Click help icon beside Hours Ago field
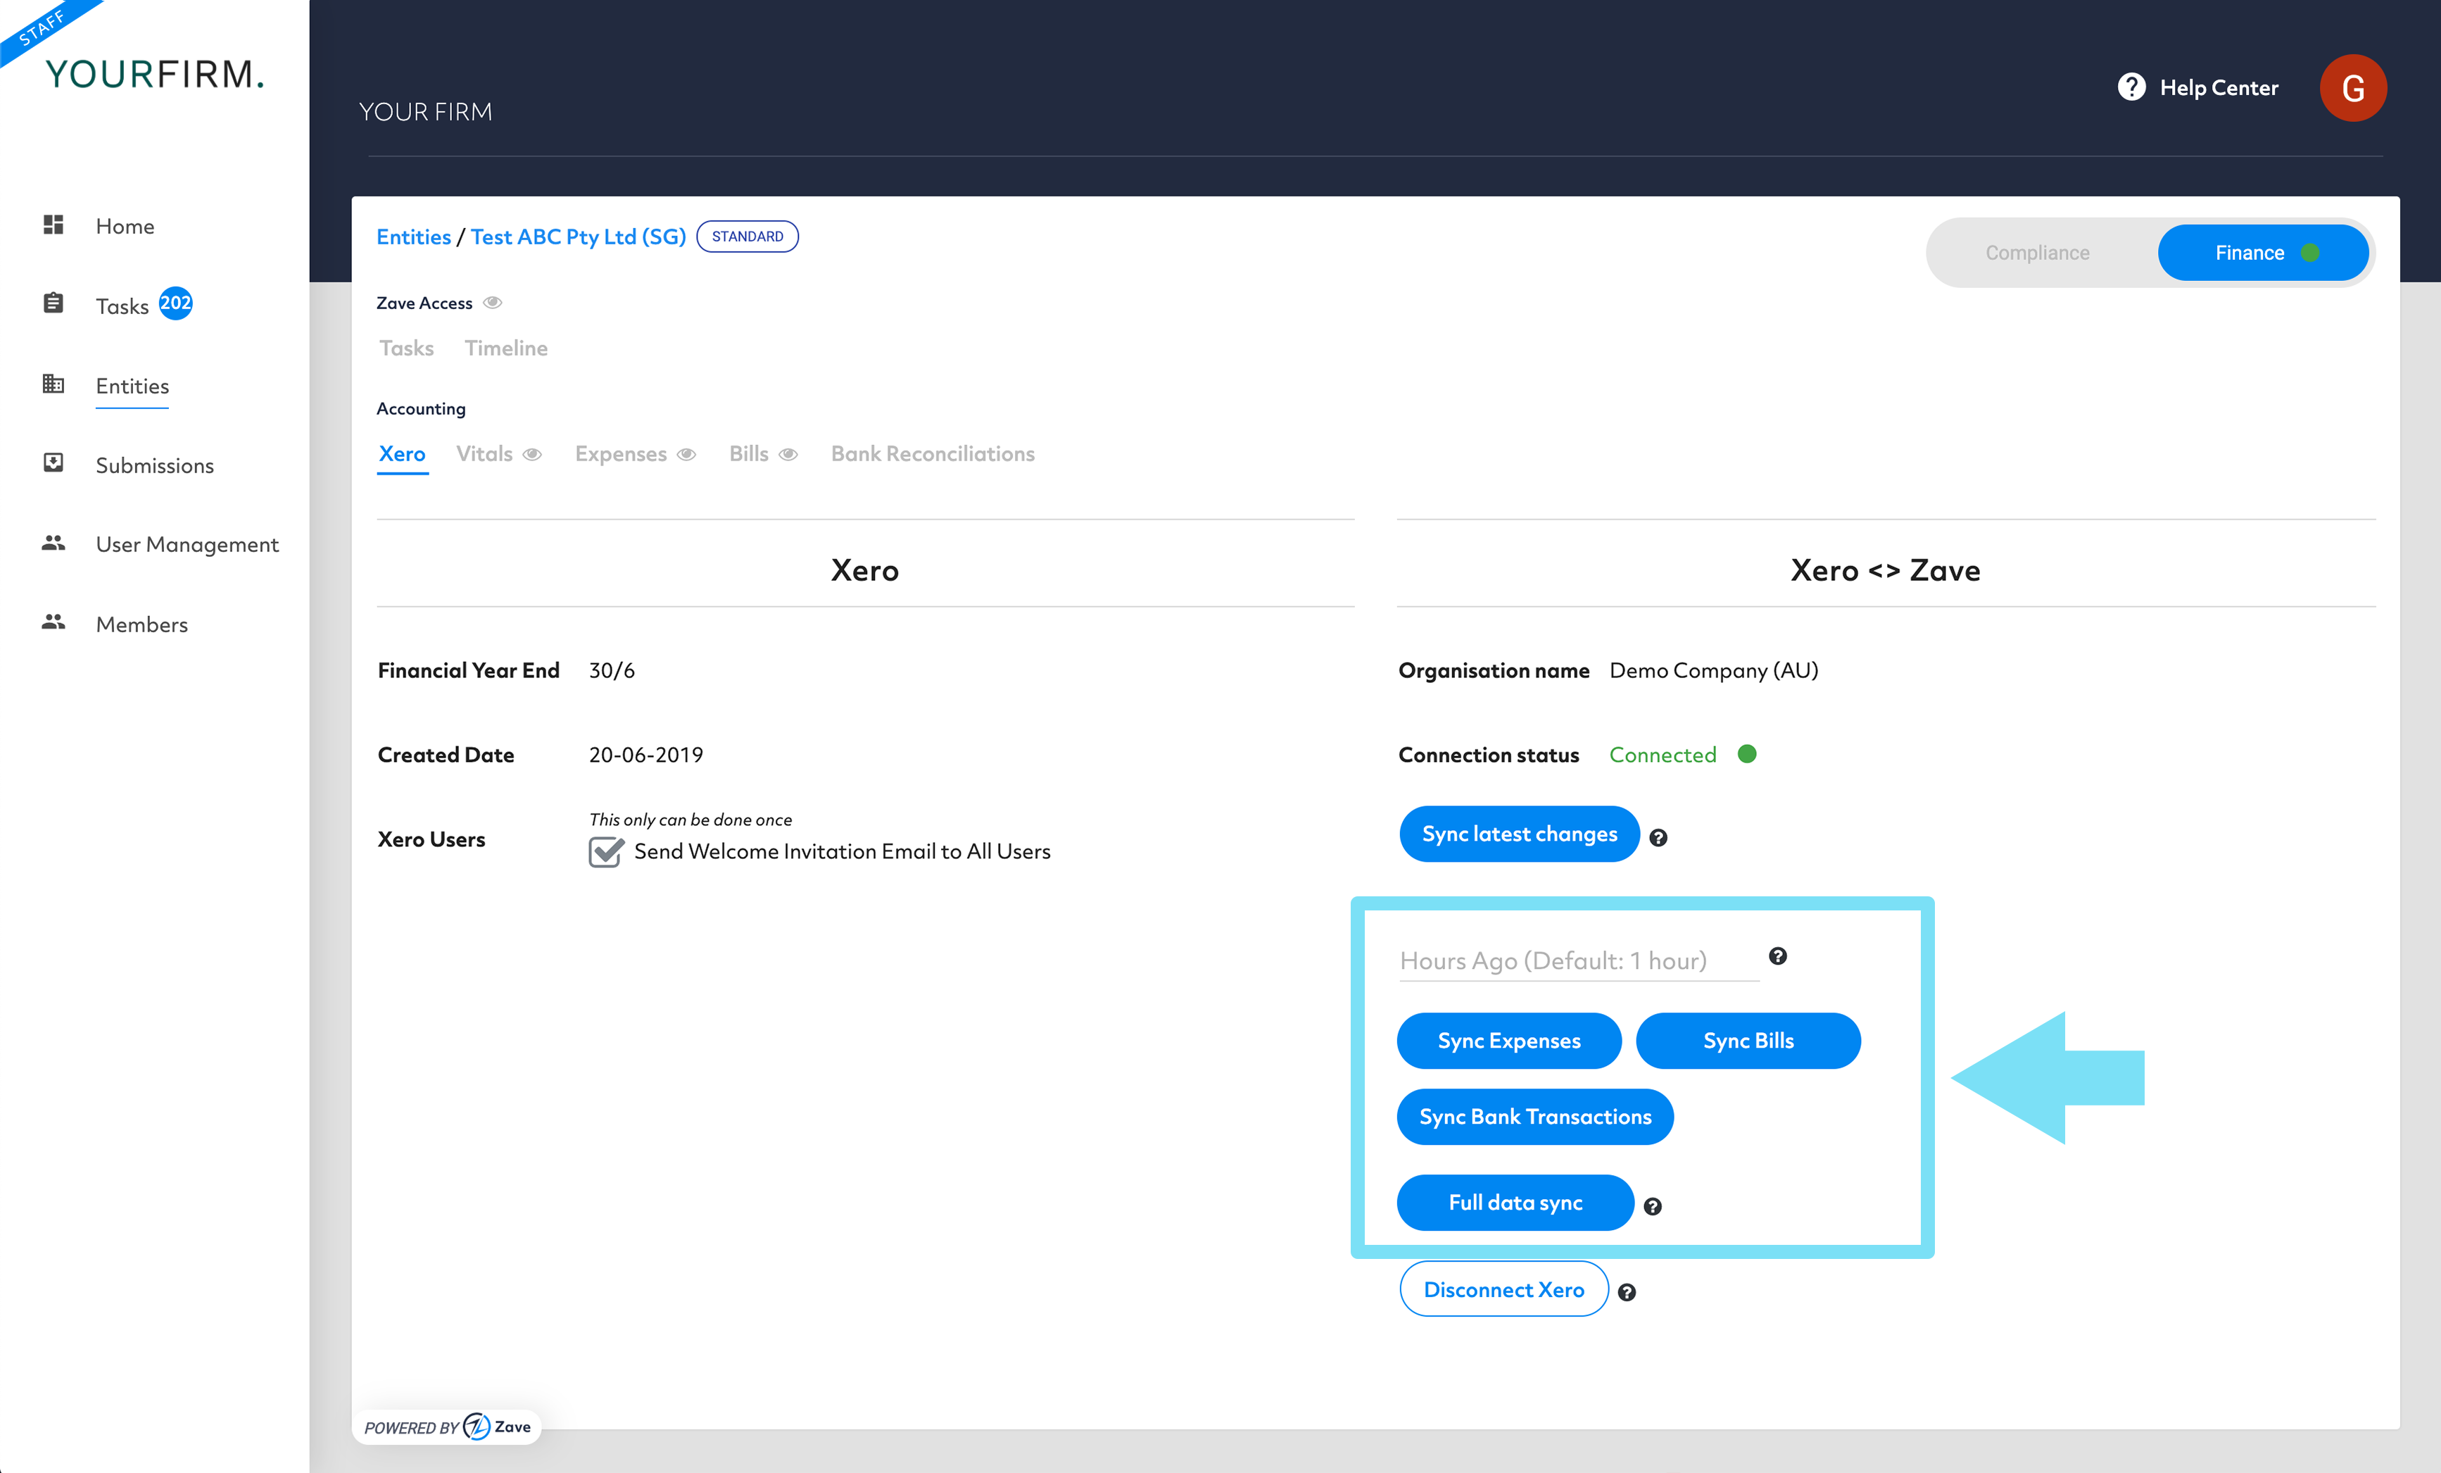2441x1473 pixels. coord(1778,955)
